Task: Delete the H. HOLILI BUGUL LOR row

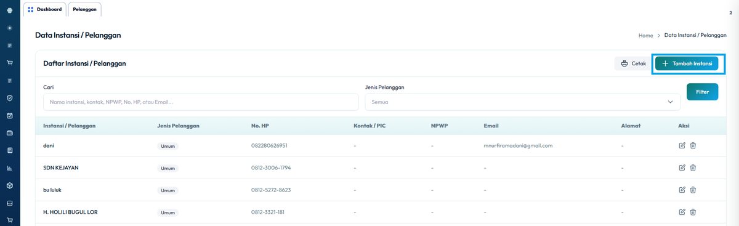Action: coord(693,212)
